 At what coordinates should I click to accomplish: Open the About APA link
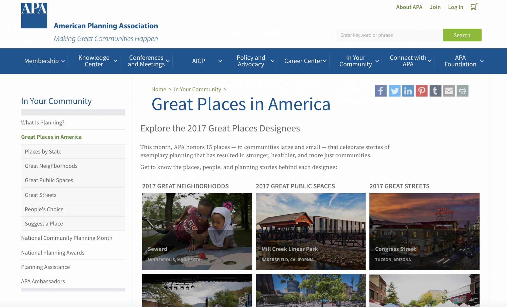(409, 7)
